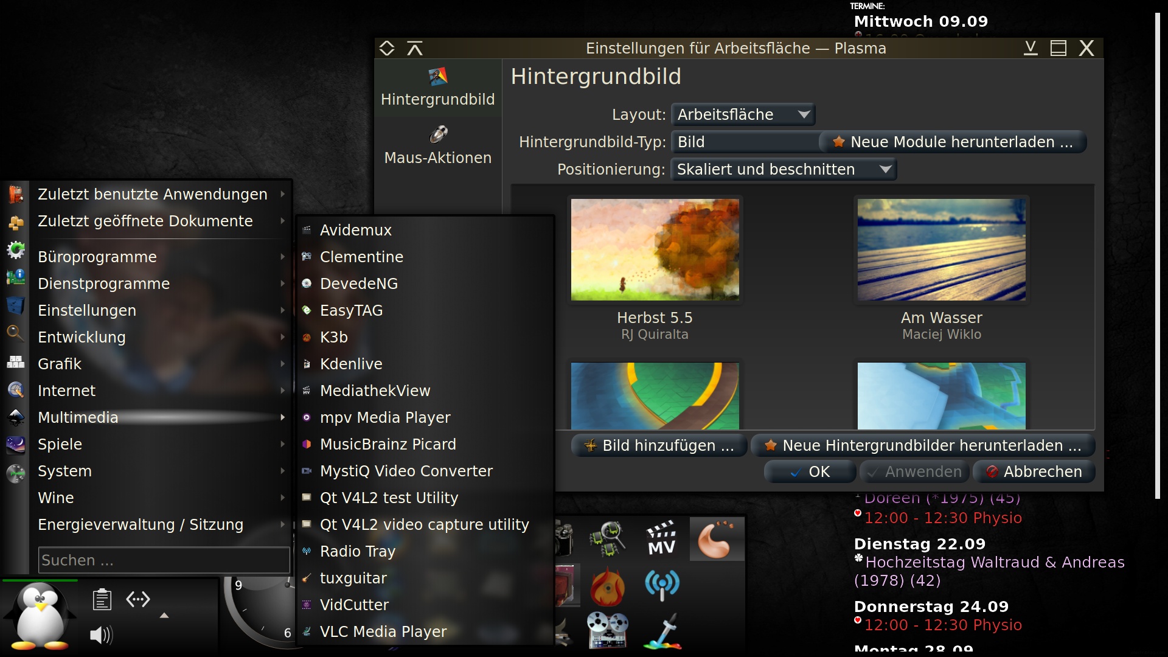1168x657 pixels.
Task: Click the Radio Tray entry icon
Action: 307,551
